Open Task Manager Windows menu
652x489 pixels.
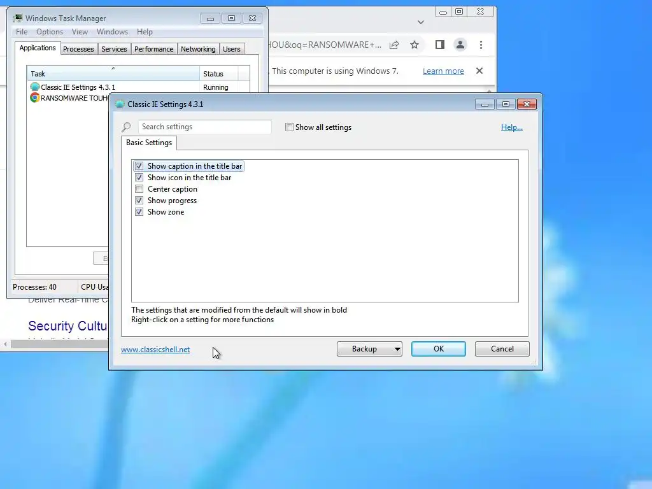click(112, 32)
